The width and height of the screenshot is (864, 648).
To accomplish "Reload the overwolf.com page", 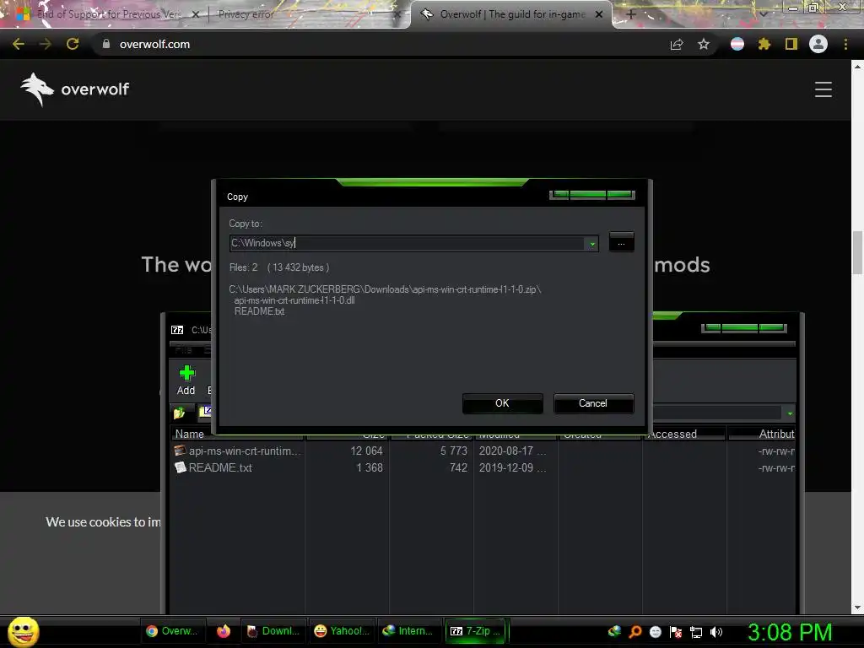I will [73, 44].
